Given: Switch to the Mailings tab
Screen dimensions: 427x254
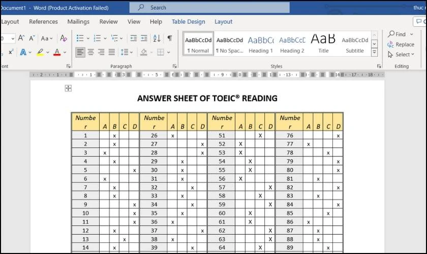Looking at the screenshot, I should click(x=78, y=21).
